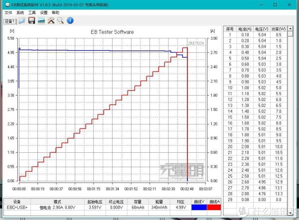The width and height of the screenshot is (299, 220).
Task: Click the 容量 column header
Action: [x=138, y=202]
